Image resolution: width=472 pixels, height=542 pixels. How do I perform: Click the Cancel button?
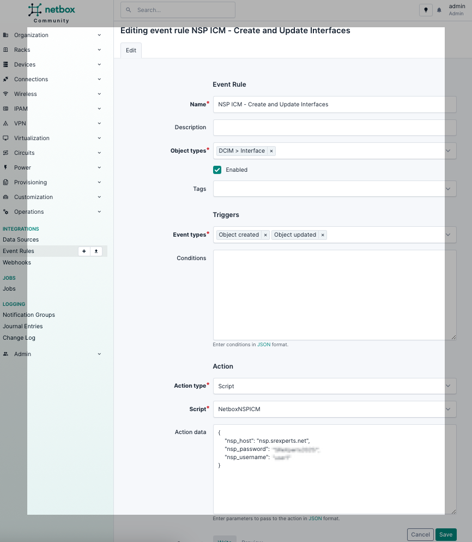(x=420, y=534)
